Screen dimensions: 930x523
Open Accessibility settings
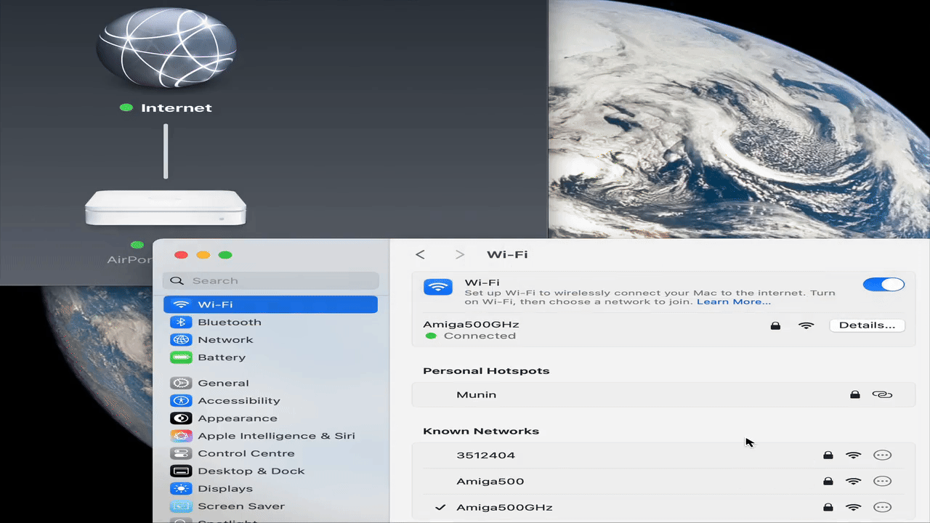point(238,400)
